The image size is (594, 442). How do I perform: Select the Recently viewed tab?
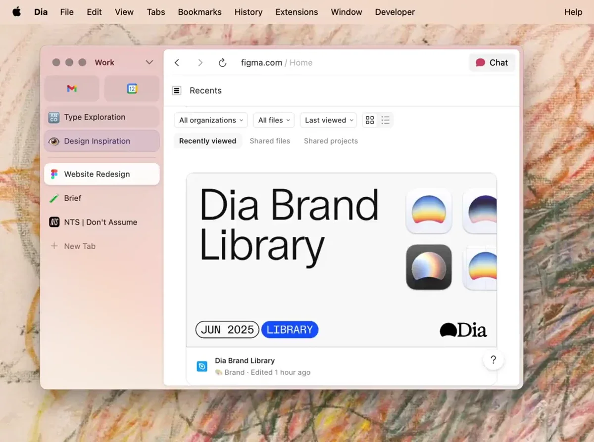pos(208,141)
